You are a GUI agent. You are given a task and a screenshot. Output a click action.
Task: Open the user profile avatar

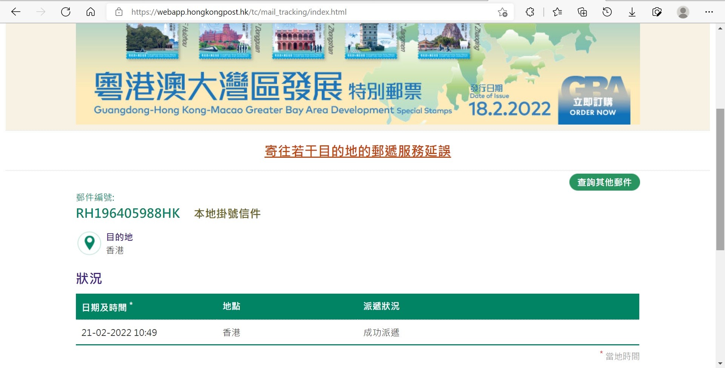(683, 12)
